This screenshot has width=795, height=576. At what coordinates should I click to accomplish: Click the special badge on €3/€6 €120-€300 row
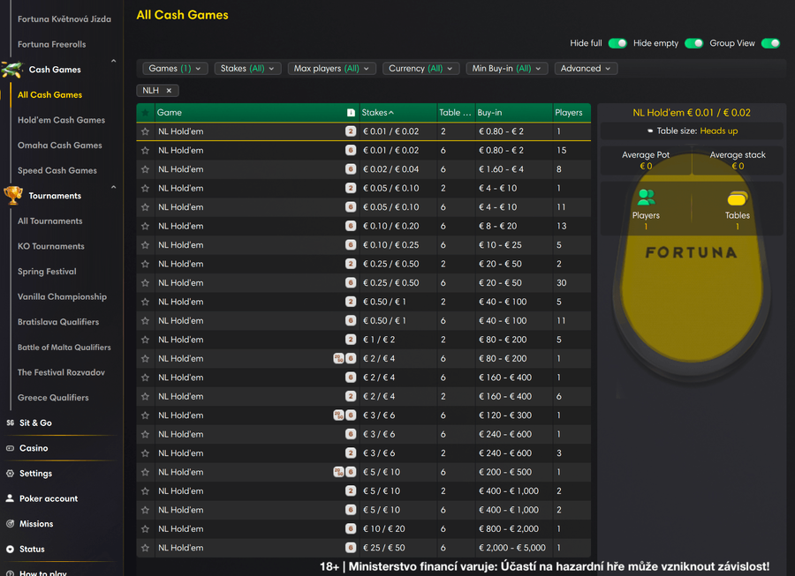click(338, 415)
